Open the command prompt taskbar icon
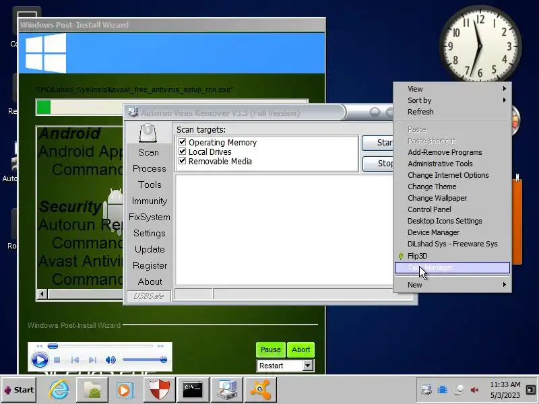This screenshot has width=539, height=404. tap(193, 390)
